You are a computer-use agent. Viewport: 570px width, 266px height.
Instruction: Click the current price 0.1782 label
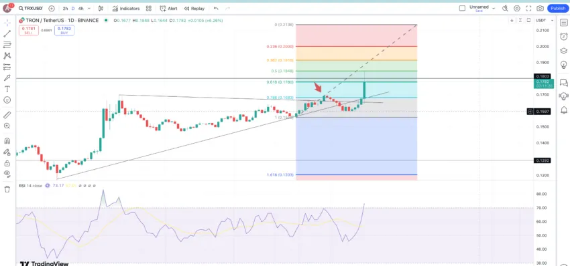pos(544,84)
